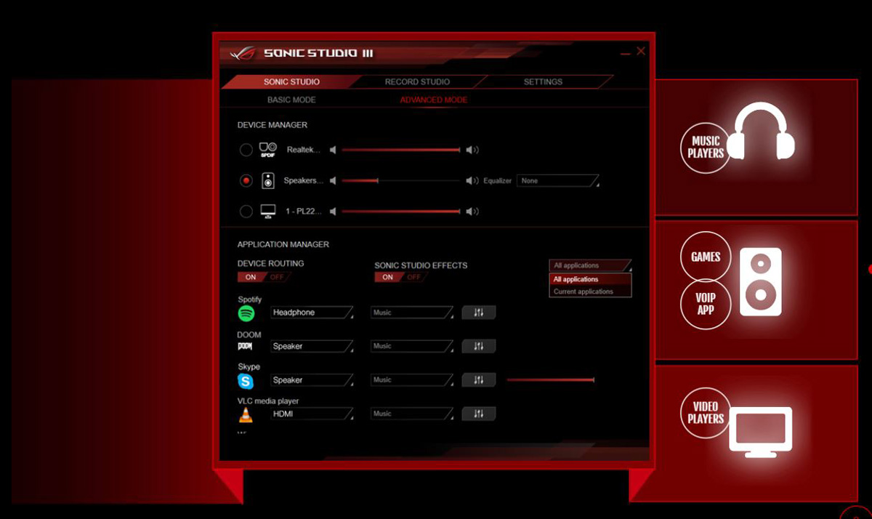
Task: Select the Realtek device radio button
Action: click(x=246, y=150)
